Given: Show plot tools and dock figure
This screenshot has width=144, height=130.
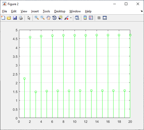Looking at the screenshot, I should (105, 18).
